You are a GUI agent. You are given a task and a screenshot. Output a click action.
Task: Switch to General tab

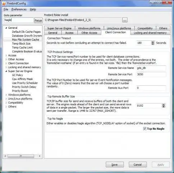[x=53, y=33]
